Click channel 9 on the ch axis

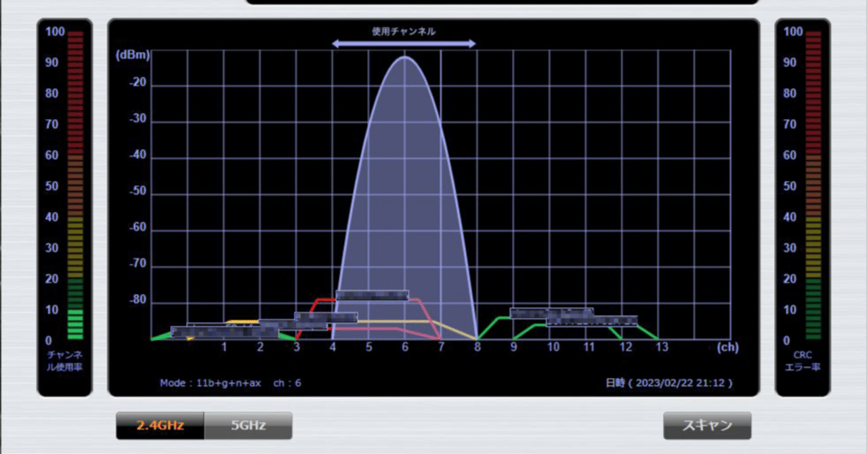click(513, 347)
